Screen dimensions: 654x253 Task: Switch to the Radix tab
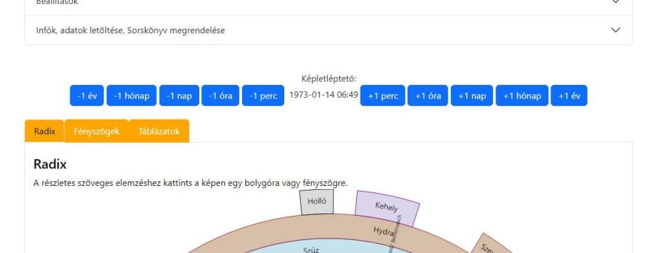point(45,131)
